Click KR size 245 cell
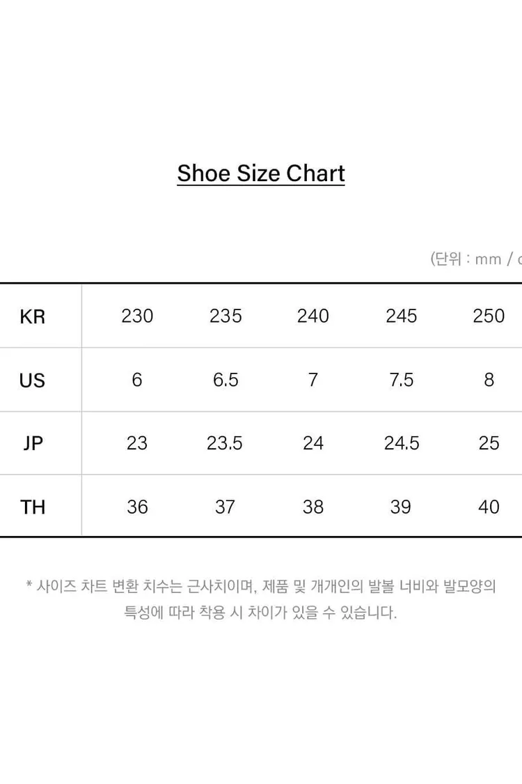 (401, 316)
